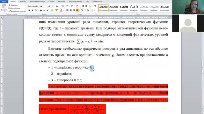This screenshot has width=204, height=114.
Task: Start a bulleted list
Action: (x=67, y=6)
